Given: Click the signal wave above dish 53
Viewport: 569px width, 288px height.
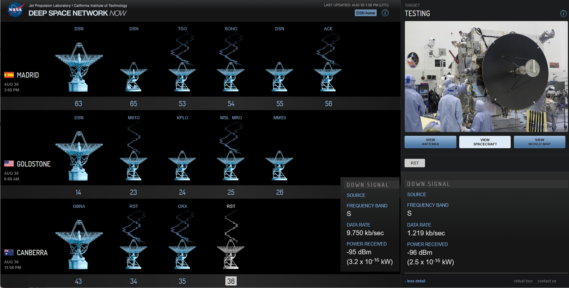Looking at the screenshot, I should 182,49.
